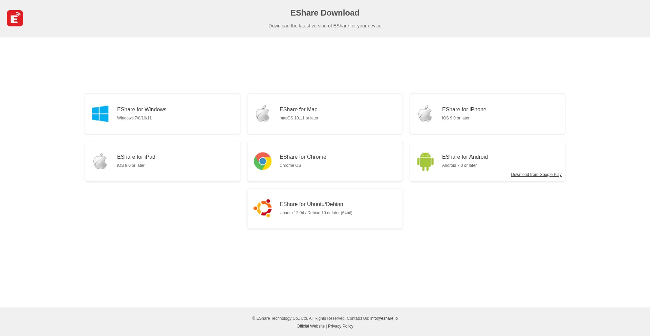The height and width of the screenshot is (336, 650).
Task: Open EShare for Chrome download
Action: tap(325, 161)
